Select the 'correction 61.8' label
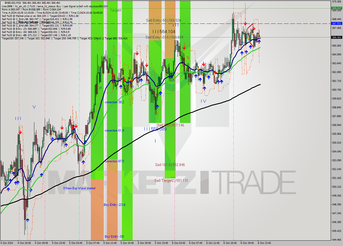The height and width of the screenshot is (246, 343). tap(114, 130)
